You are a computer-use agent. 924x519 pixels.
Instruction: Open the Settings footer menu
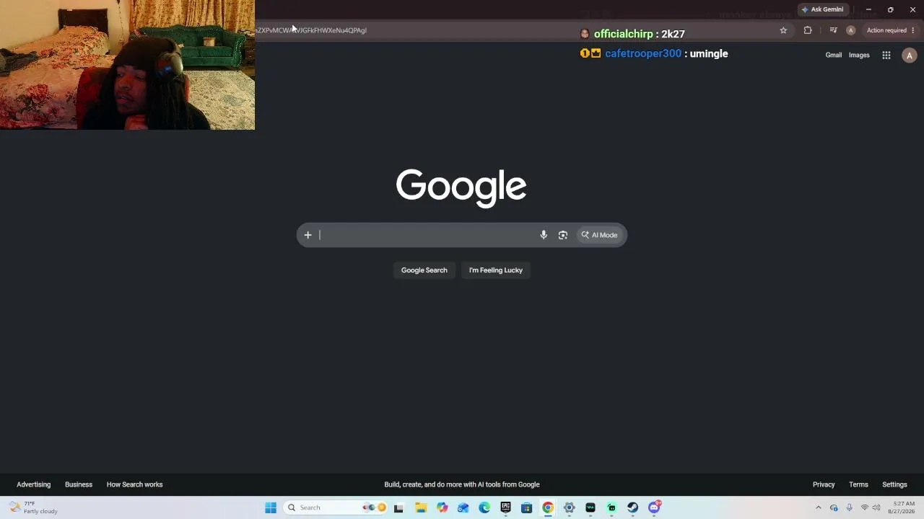[894, 484]
